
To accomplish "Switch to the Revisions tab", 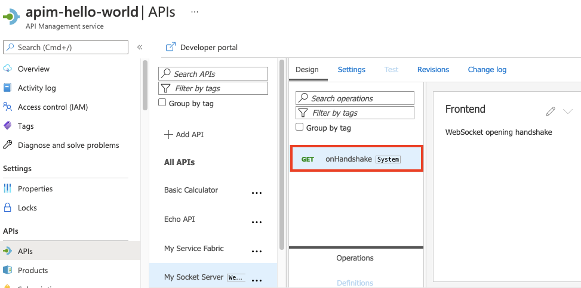I will [x=433, y=70].
